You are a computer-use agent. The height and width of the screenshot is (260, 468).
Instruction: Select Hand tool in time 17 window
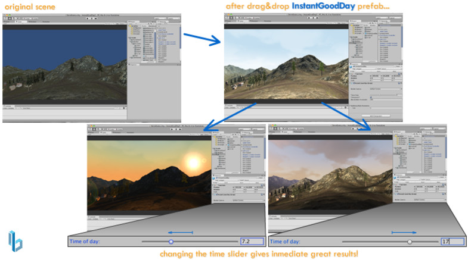272,129
